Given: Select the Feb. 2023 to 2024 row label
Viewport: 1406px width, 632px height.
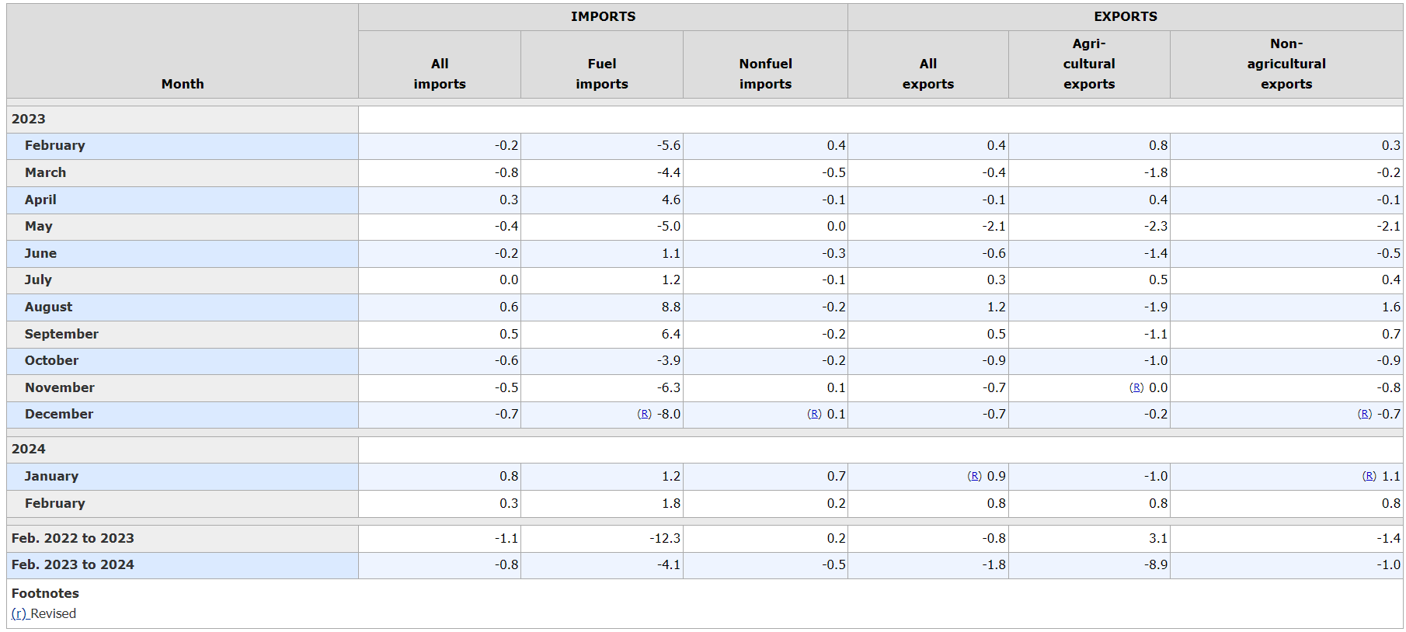Looking at the screenshot, I should (x=72, y=564).
